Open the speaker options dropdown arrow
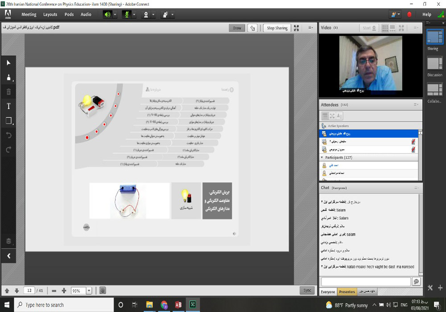Viewport: 446px width, 312px height. click(115, 14)
